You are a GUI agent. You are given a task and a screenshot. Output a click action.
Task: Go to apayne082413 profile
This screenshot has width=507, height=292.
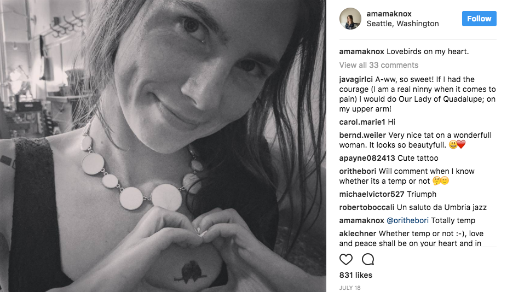pos(367,158)
